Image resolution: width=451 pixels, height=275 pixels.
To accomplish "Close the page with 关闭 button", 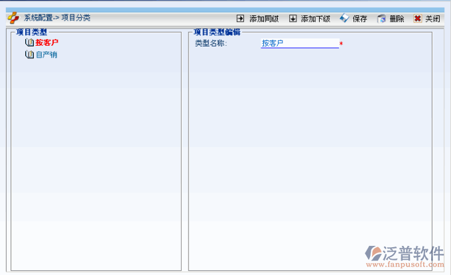I will pos(432,19).
